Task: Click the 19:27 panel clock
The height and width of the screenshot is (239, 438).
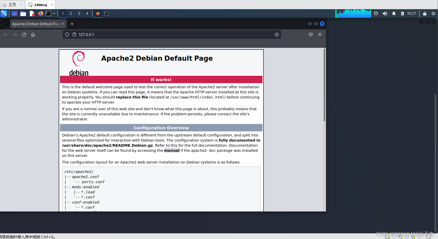Action: tap(411, 14)
